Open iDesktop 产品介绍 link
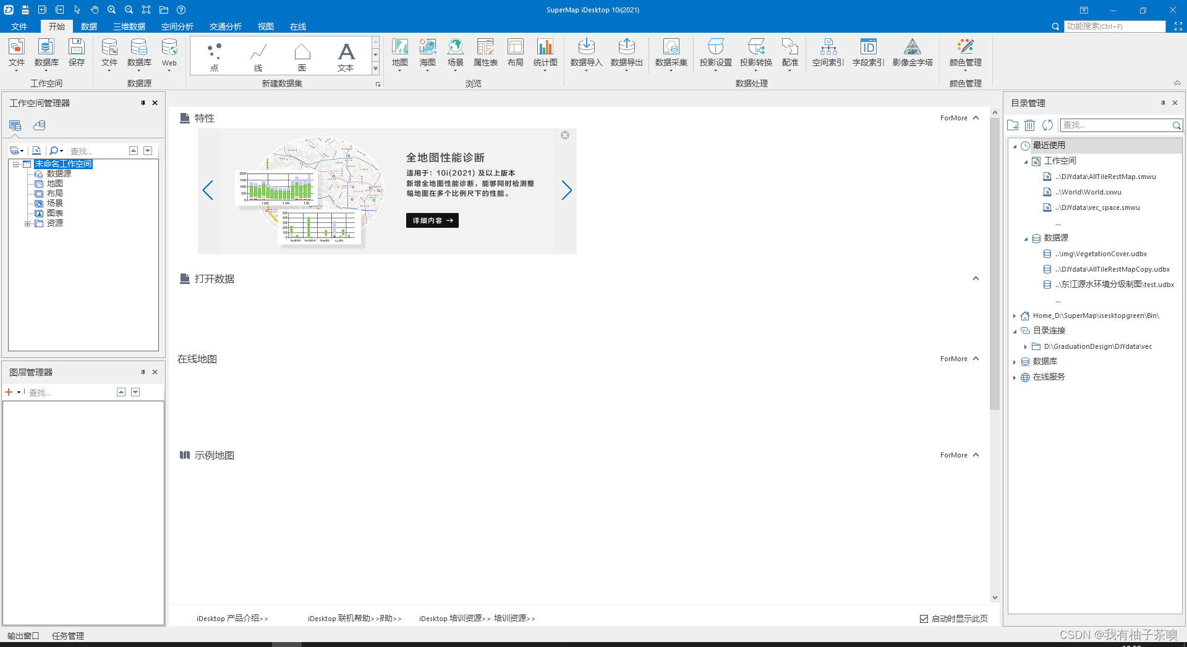This screenshot has width=1187, height=647. (232, 619)
